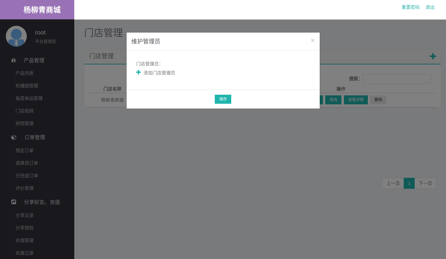Click 退出 to log out
This screenshot has height=259, width=446.
pos(430,7)
